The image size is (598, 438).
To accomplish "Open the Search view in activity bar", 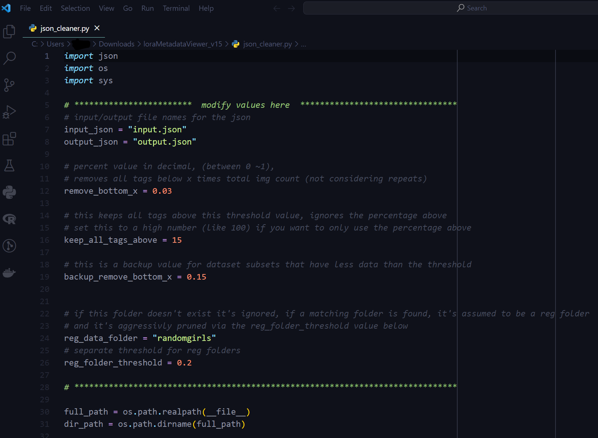I will (x=9, y=58).
